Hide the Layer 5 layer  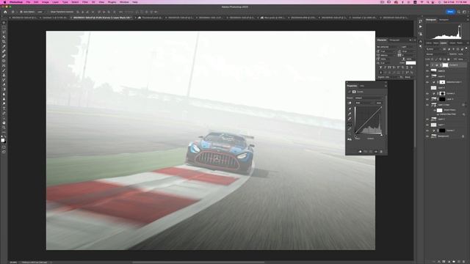pyautogui.click(x=427, y=76)
